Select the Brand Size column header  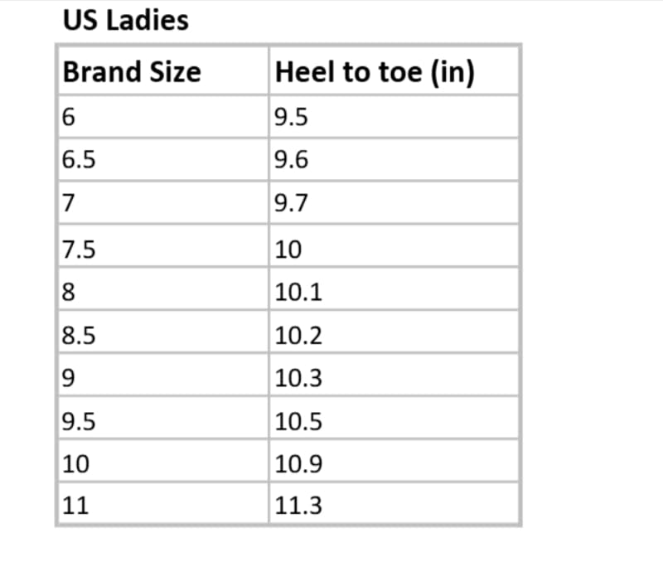coord(132,72)
